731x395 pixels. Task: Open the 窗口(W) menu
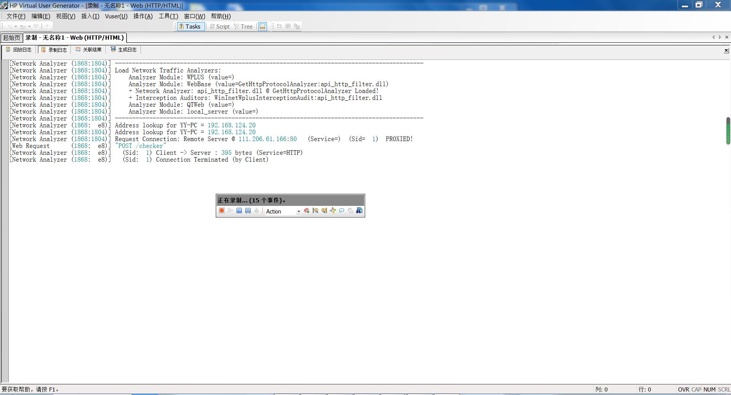click(x=195, y=16)
